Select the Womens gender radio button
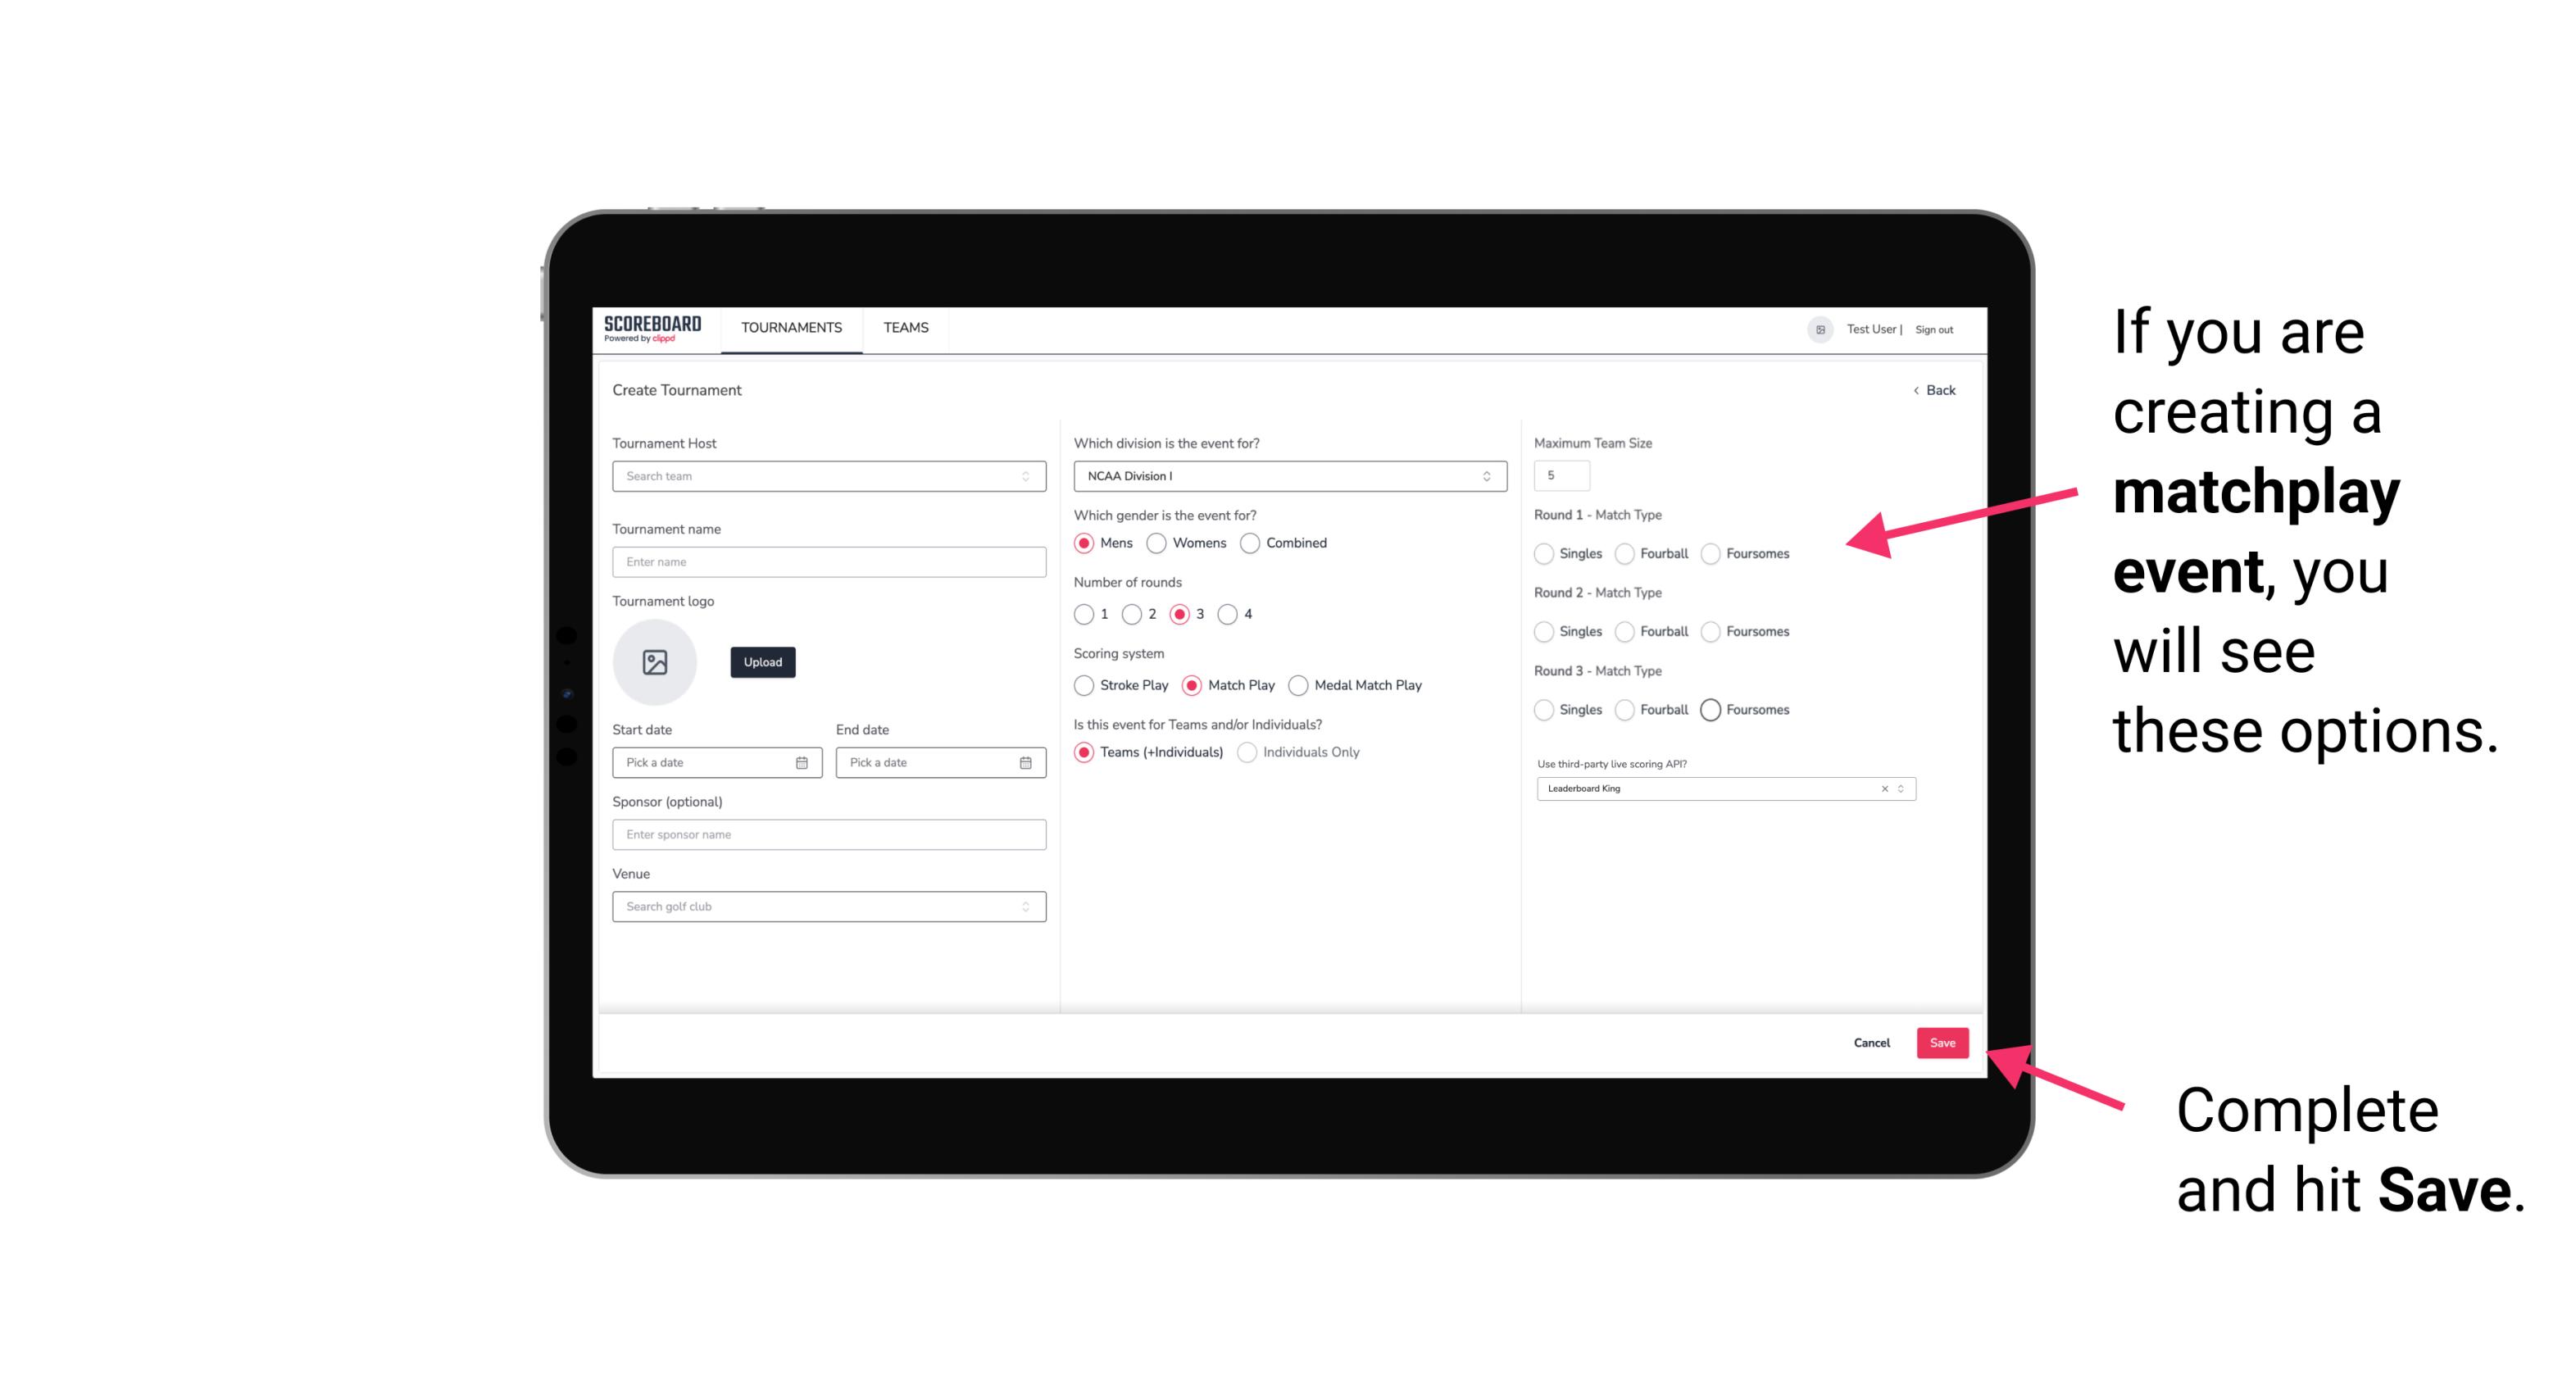 [1155, 543]
